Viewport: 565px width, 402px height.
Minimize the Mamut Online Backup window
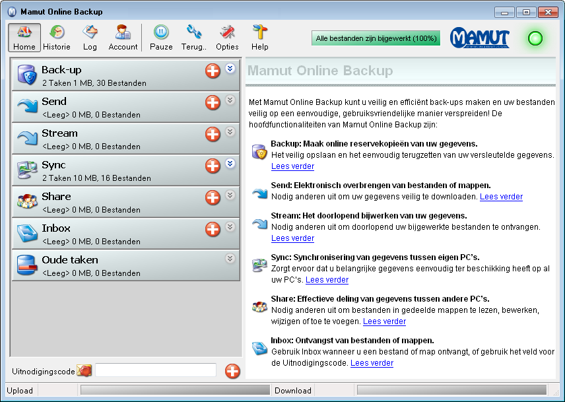pos(504,13)
